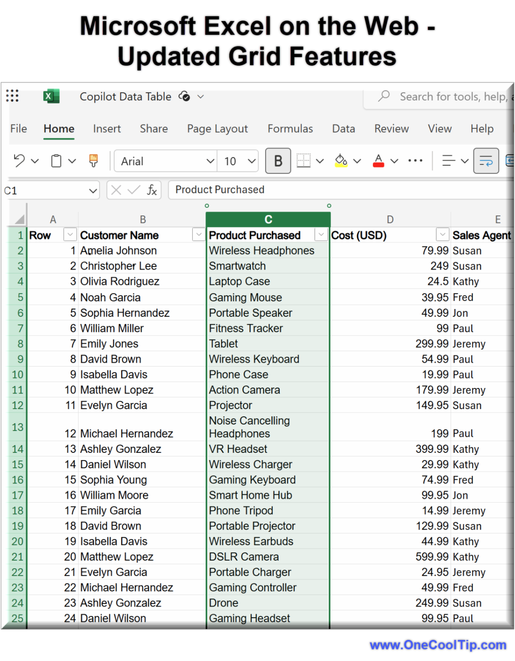The width and height of the screenshot is (515, 661).
Task: Click the text alignment icon
Action: (x=448, y=161)
